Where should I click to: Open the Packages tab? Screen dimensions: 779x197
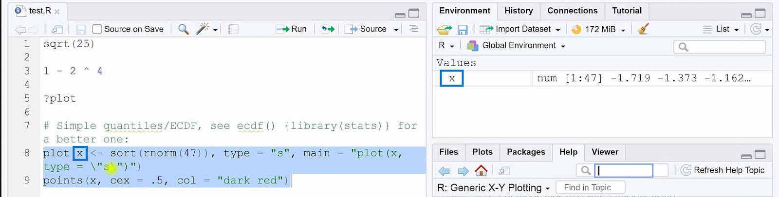526,152
